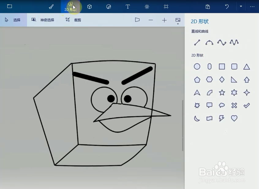Viewport: 259px width, 189px height.
Task: Open the Brushes tool tab
Action: (51, 7)
